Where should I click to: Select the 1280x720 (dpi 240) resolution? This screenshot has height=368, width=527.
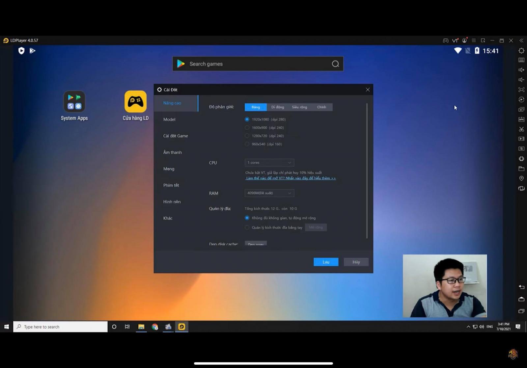247,136
